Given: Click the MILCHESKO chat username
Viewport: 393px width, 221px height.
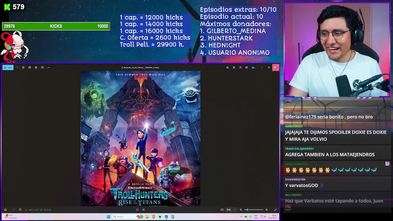Looking at the screenshot, I should tap(293, 195).
